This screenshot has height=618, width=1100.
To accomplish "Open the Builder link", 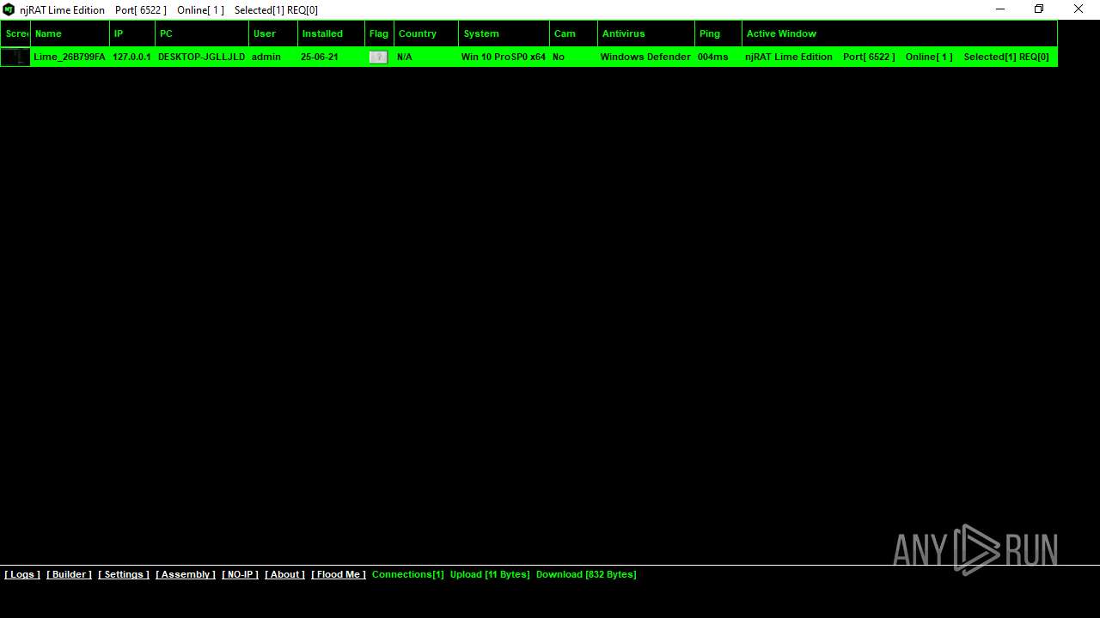I will pos(69,574).
